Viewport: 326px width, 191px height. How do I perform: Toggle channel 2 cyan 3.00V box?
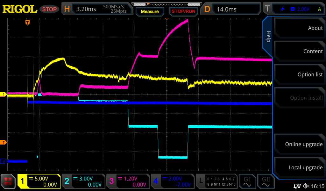(83, 181)
